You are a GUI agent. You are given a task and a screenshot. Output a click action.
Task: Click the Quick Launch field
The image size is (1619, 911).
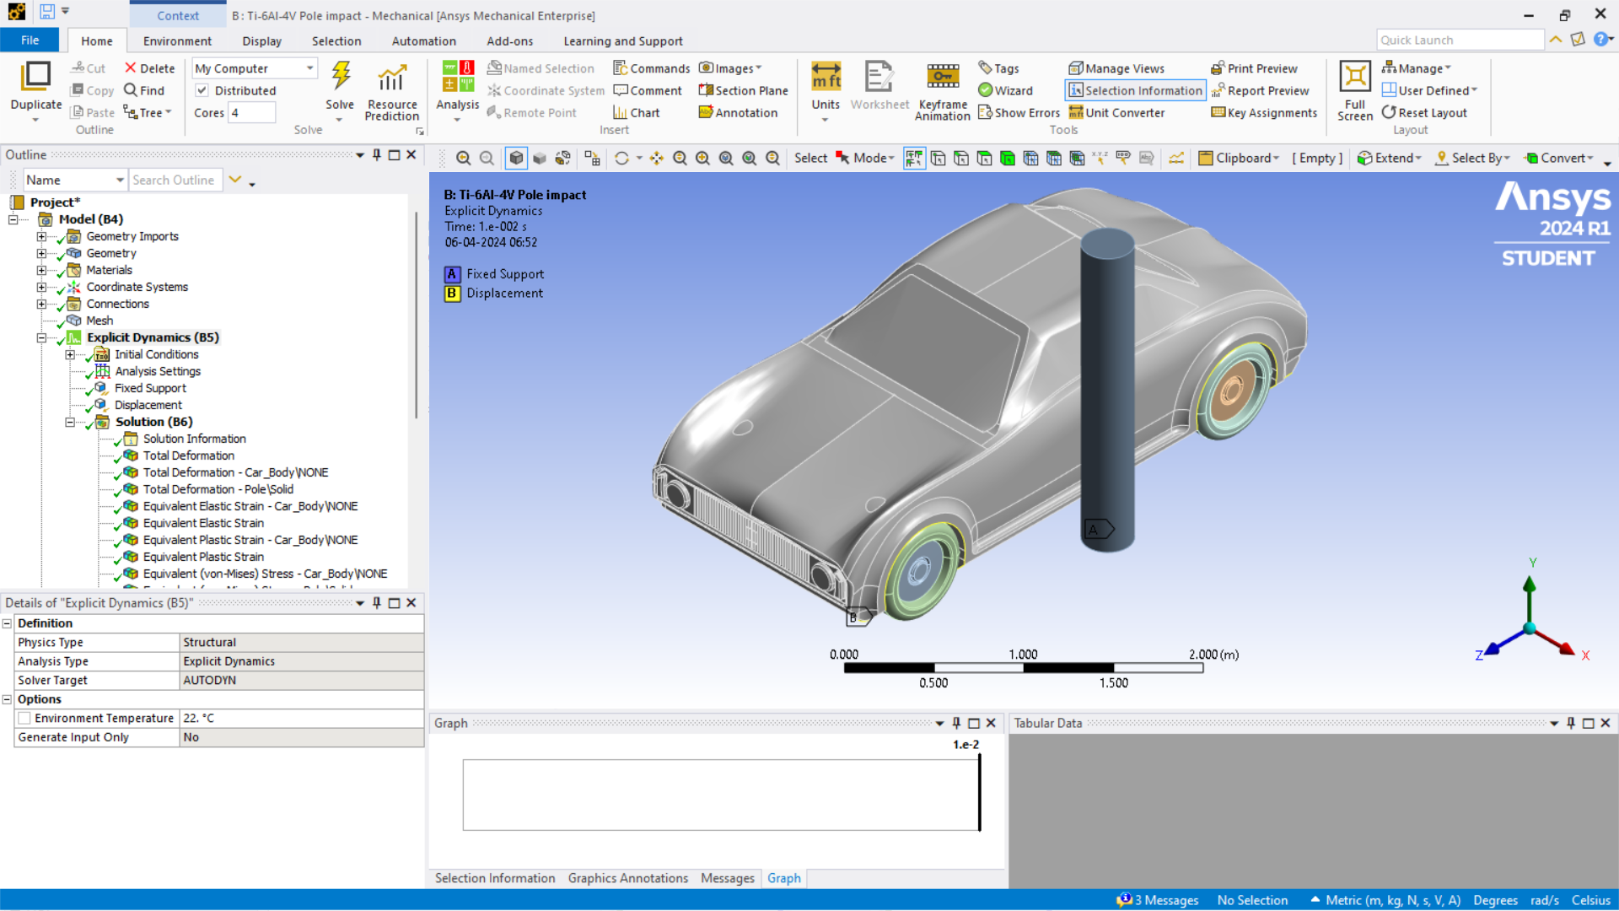[x=1460, y=40]
